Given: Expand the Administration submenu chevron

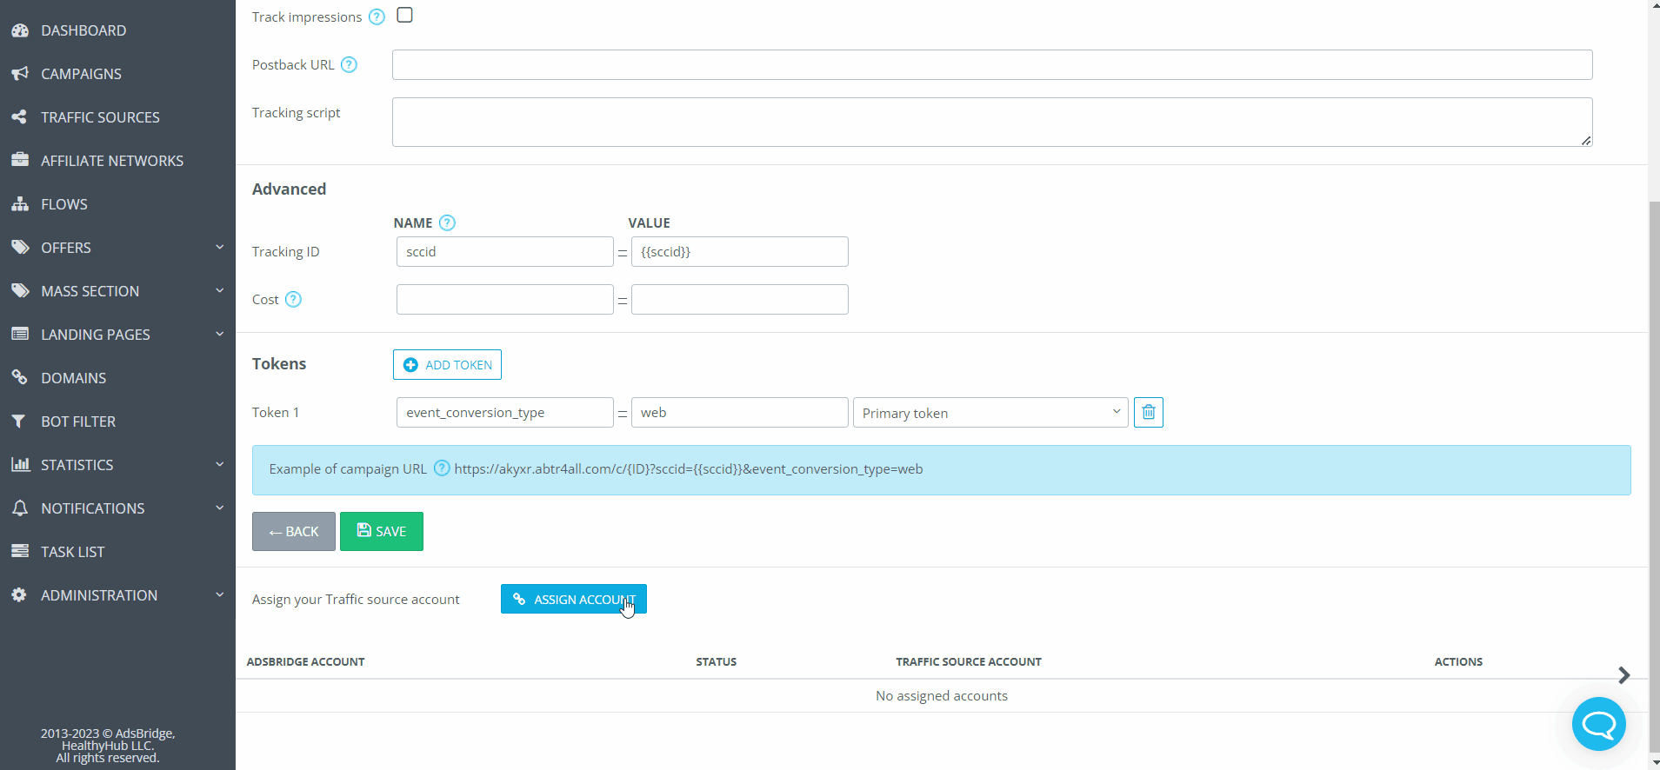Looking at the screenshot, I should point(219,595).
